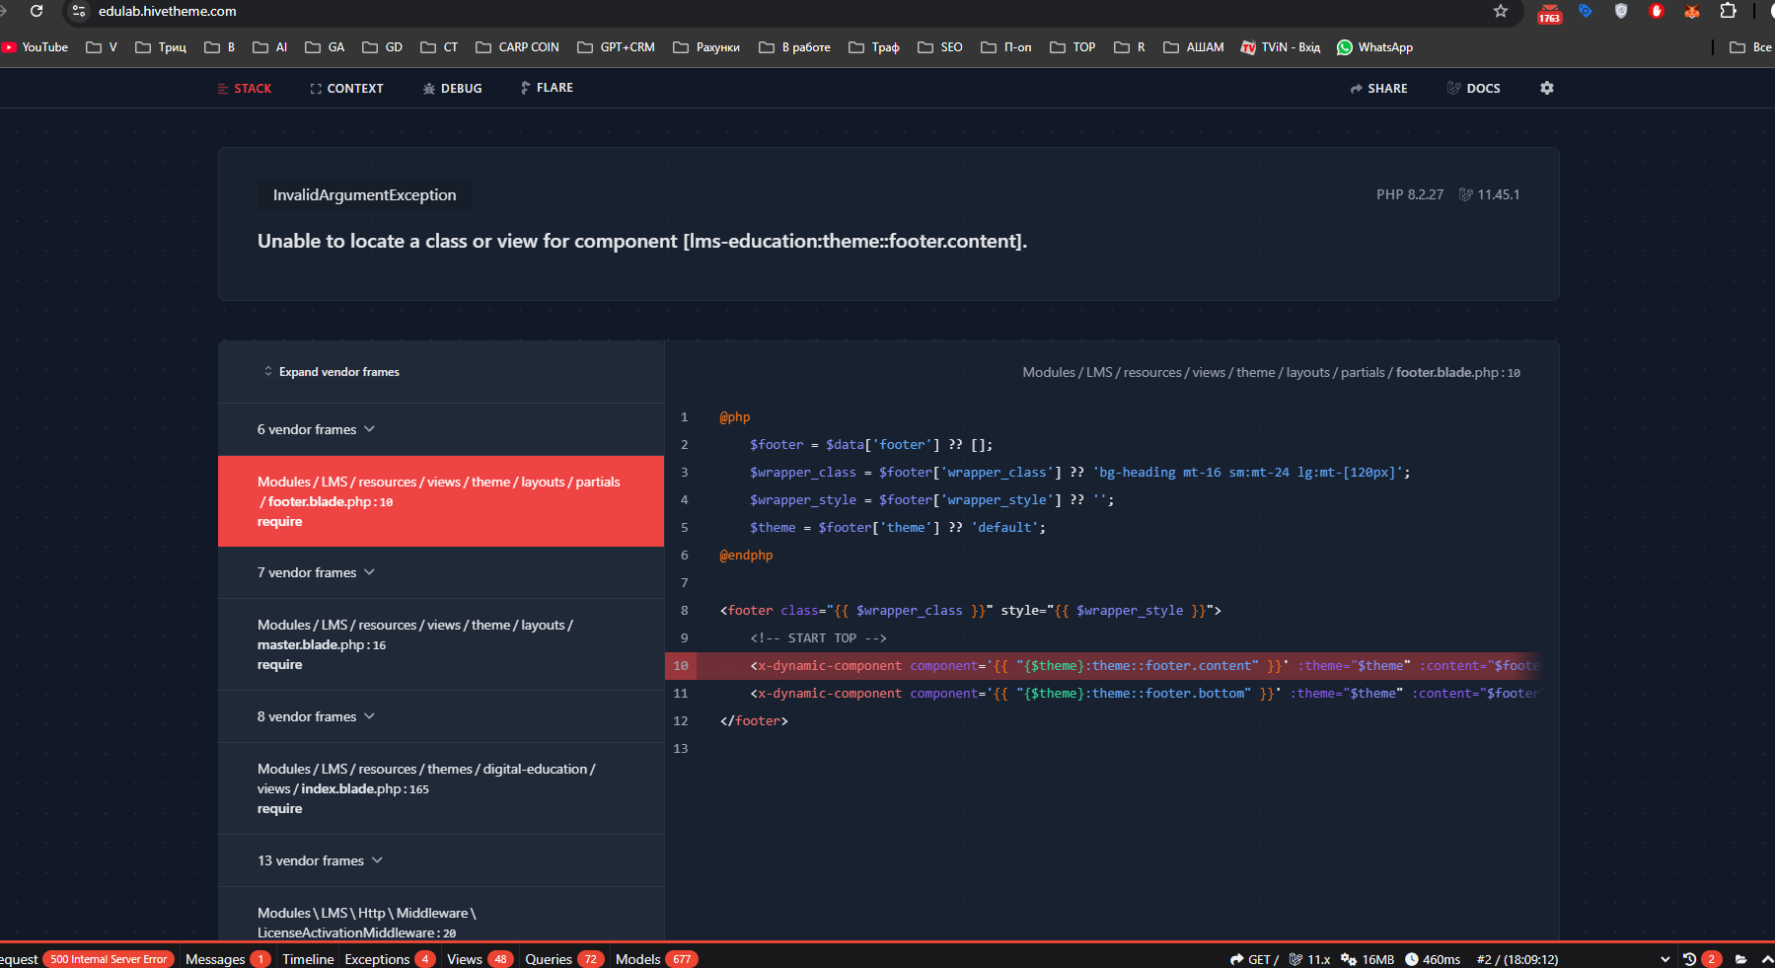1775x968 pixels.
Task: Open the WhatsApp bookmark
Action: click(1374, 47)
